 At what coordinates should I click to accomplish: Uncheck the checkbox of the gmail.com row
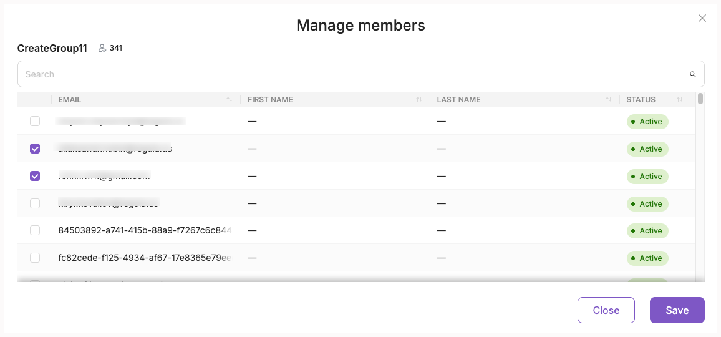pos(35,176)
